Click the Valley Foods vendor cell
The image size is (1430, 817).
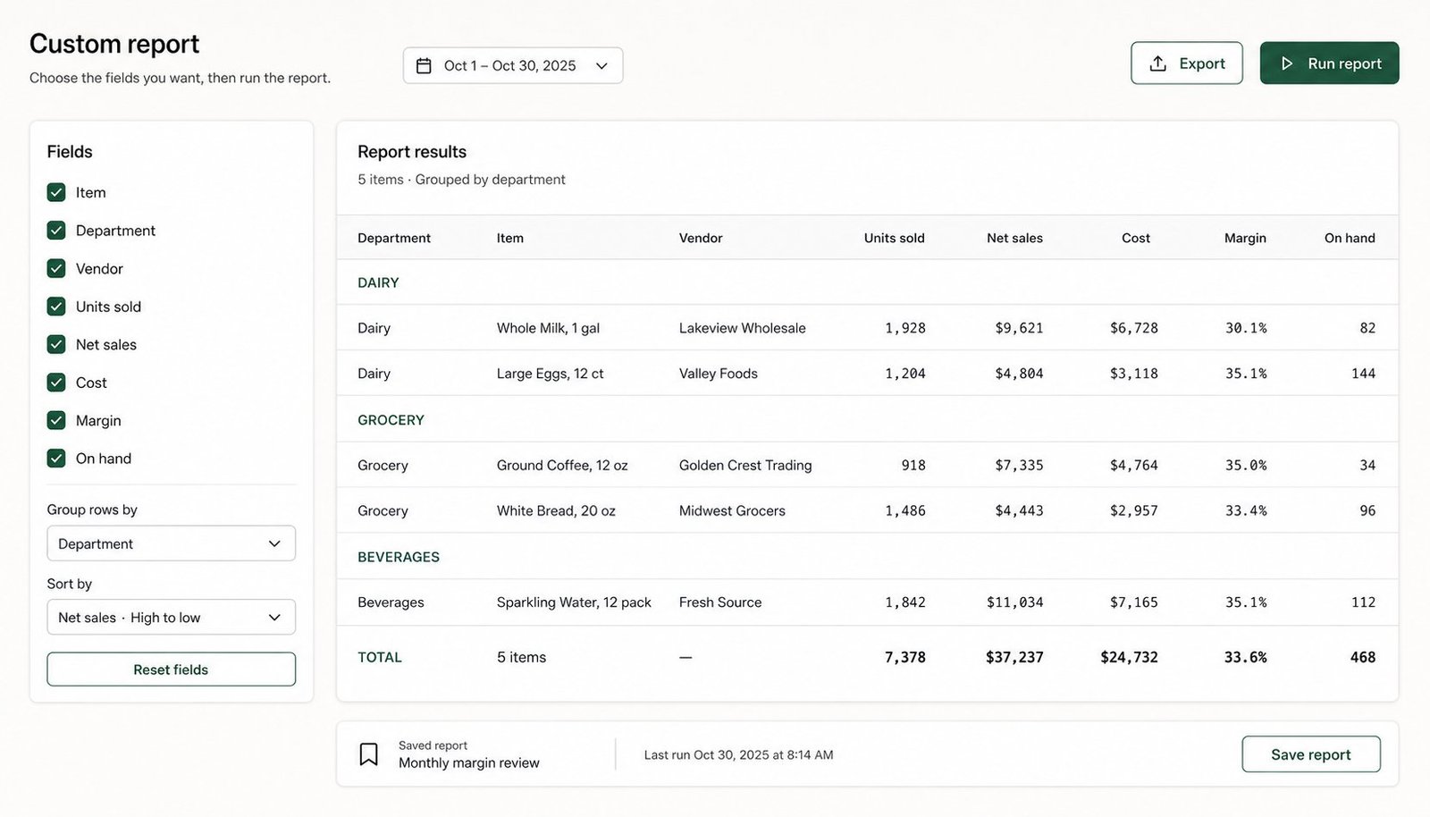718,374
